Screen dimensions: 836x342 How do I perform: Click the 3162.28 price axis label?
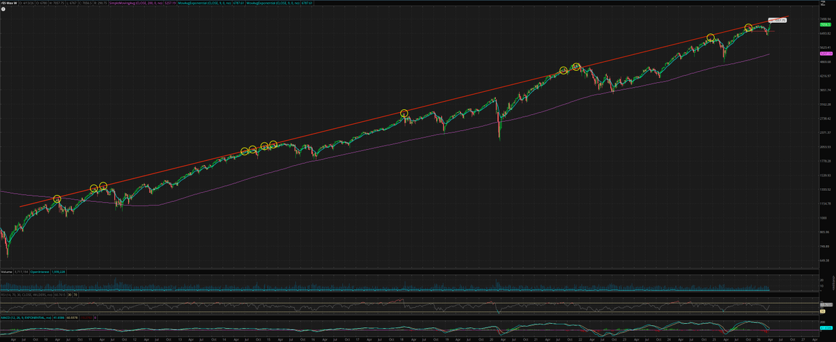826,104
